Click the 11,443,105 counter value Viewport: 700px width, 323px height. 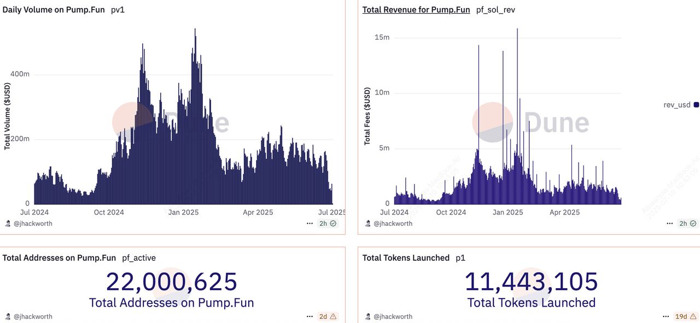(x=531, y=282)
